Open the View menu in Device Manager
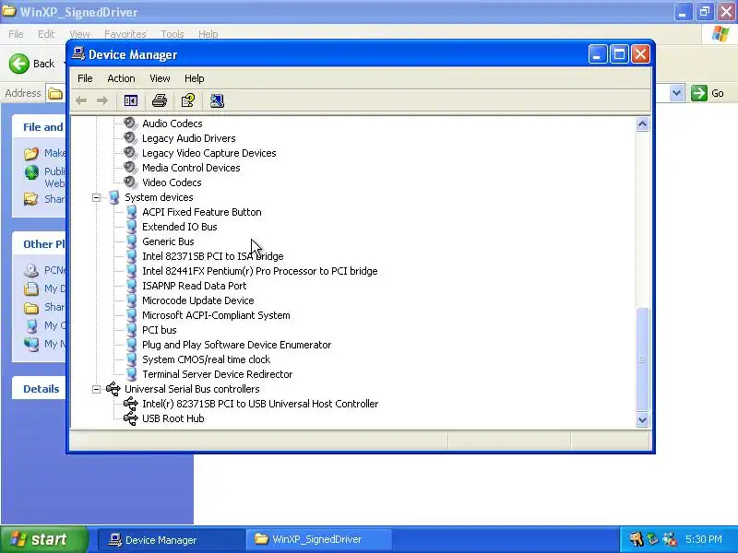Viewport: 738px width, 553px height. click(160, 78)
